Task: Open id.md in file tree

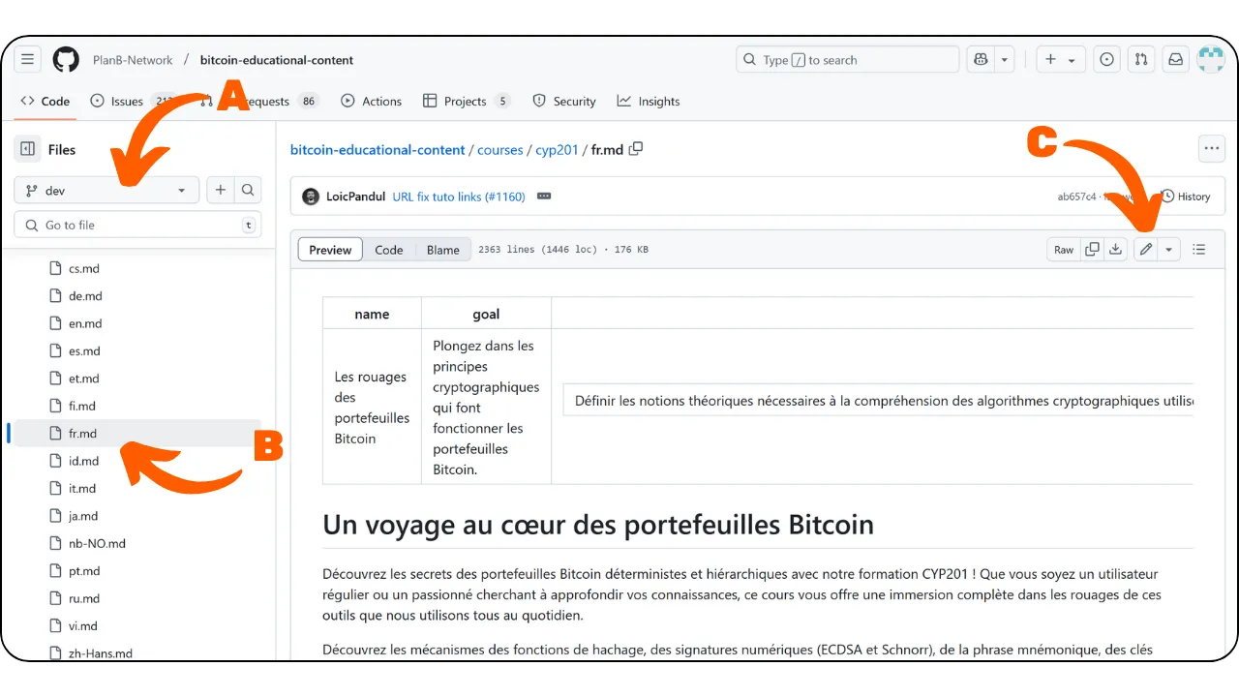Action: (84, 461)
